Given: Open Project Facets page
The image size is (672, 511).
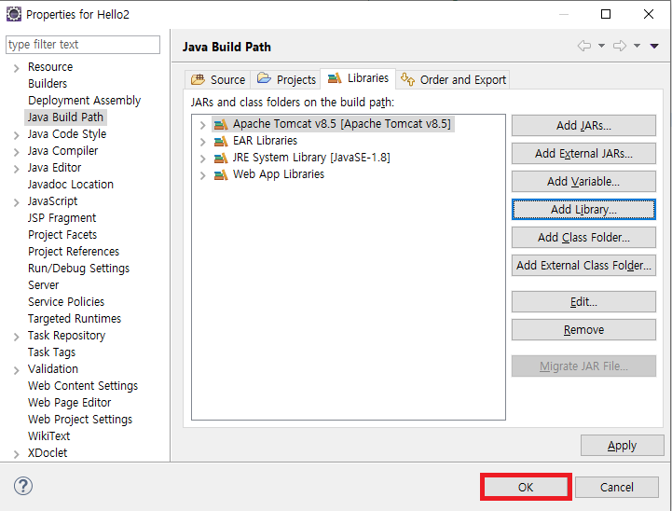Looking at the screenshot, I should click(x=62, y=234).
